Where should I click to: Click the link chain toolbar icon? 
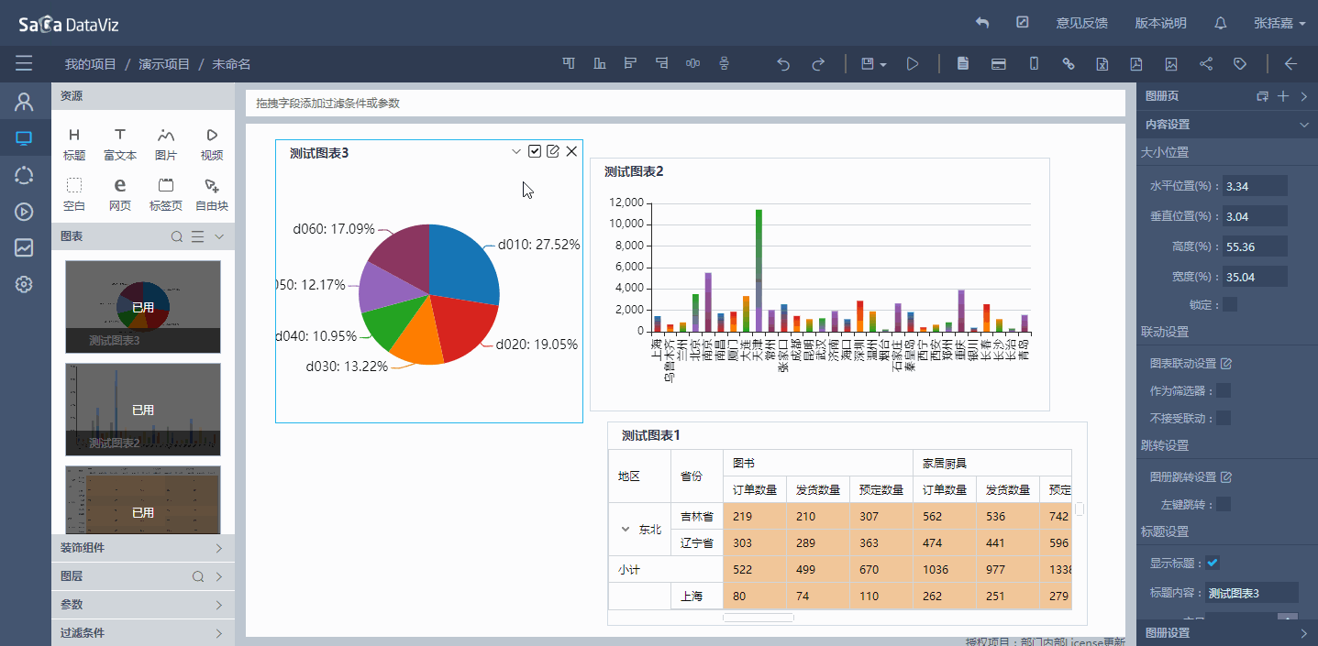coord(1069,64)
